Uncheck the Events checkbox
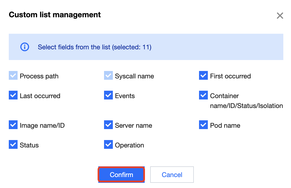 (x=108, y=96)
